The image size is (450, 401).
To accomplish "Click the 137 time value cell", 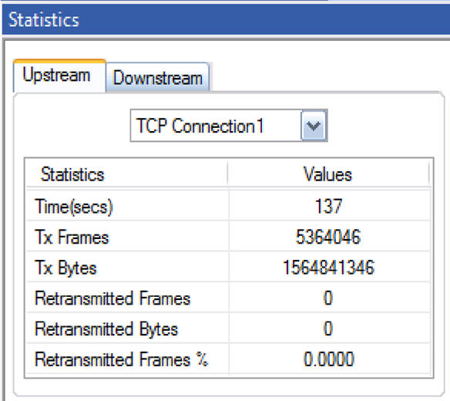I will click(x=328, y=206).
